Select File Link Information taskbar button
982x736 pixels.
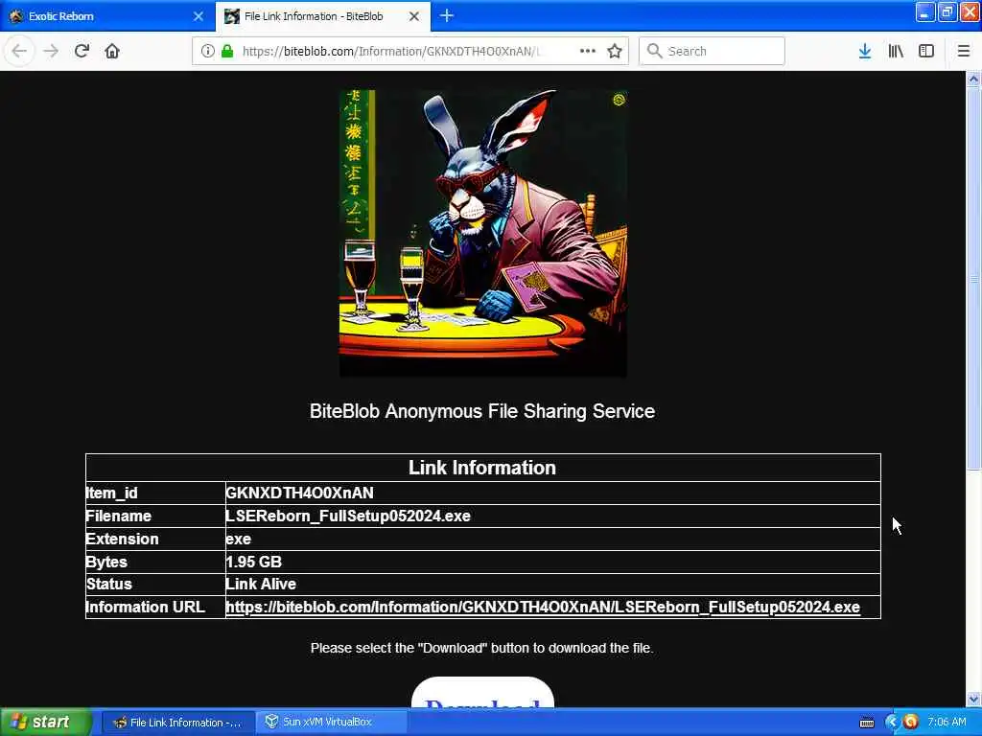click(178, 723)
